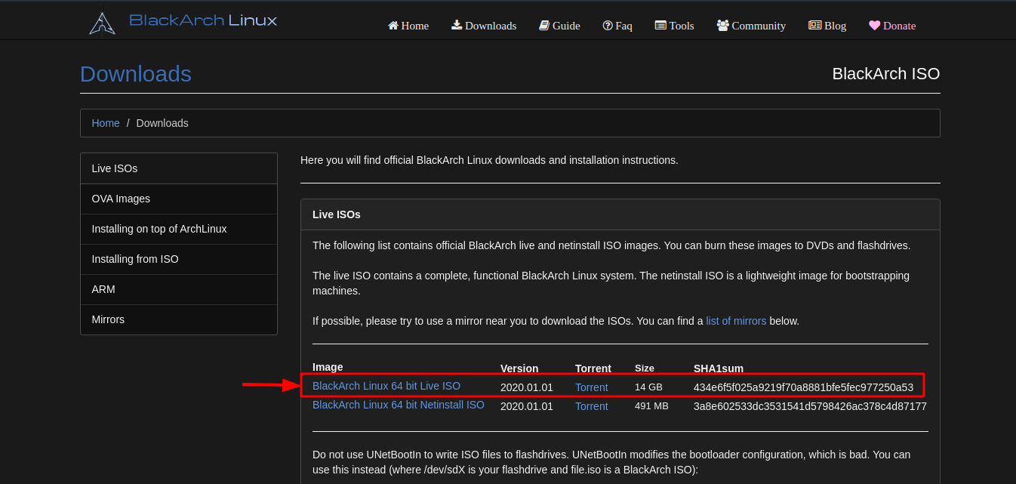Screen dimensions: 1016x484
Task: Click the 491 MB size value
Action: (651, 406)
